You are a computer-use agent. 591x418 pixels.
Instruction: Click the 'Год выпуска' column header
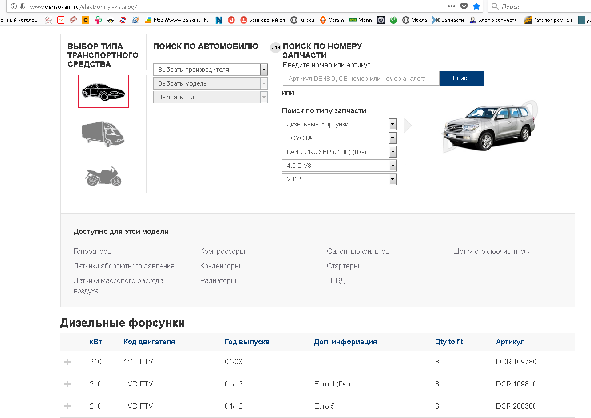point(247,342)
